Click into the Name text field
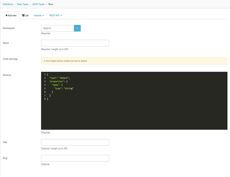Viewport: 230px width, 177px height. coord(75,43)
